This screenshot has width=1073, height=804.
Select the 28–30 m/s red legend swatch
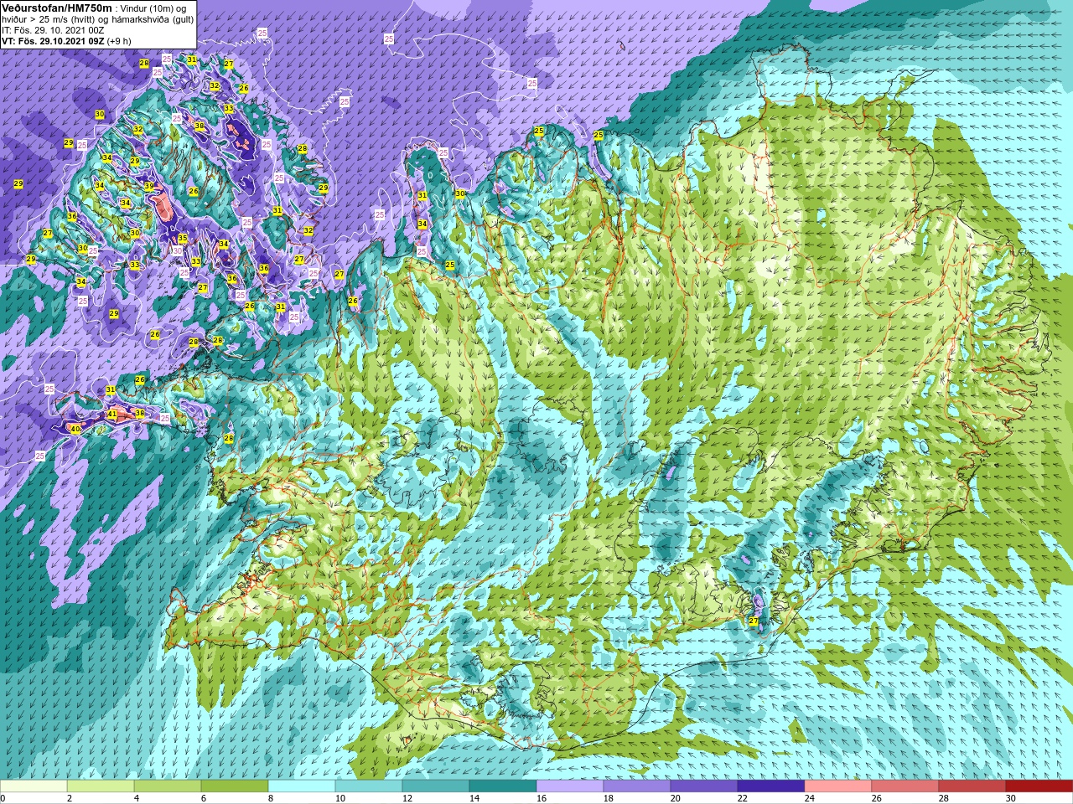point(972,786)
